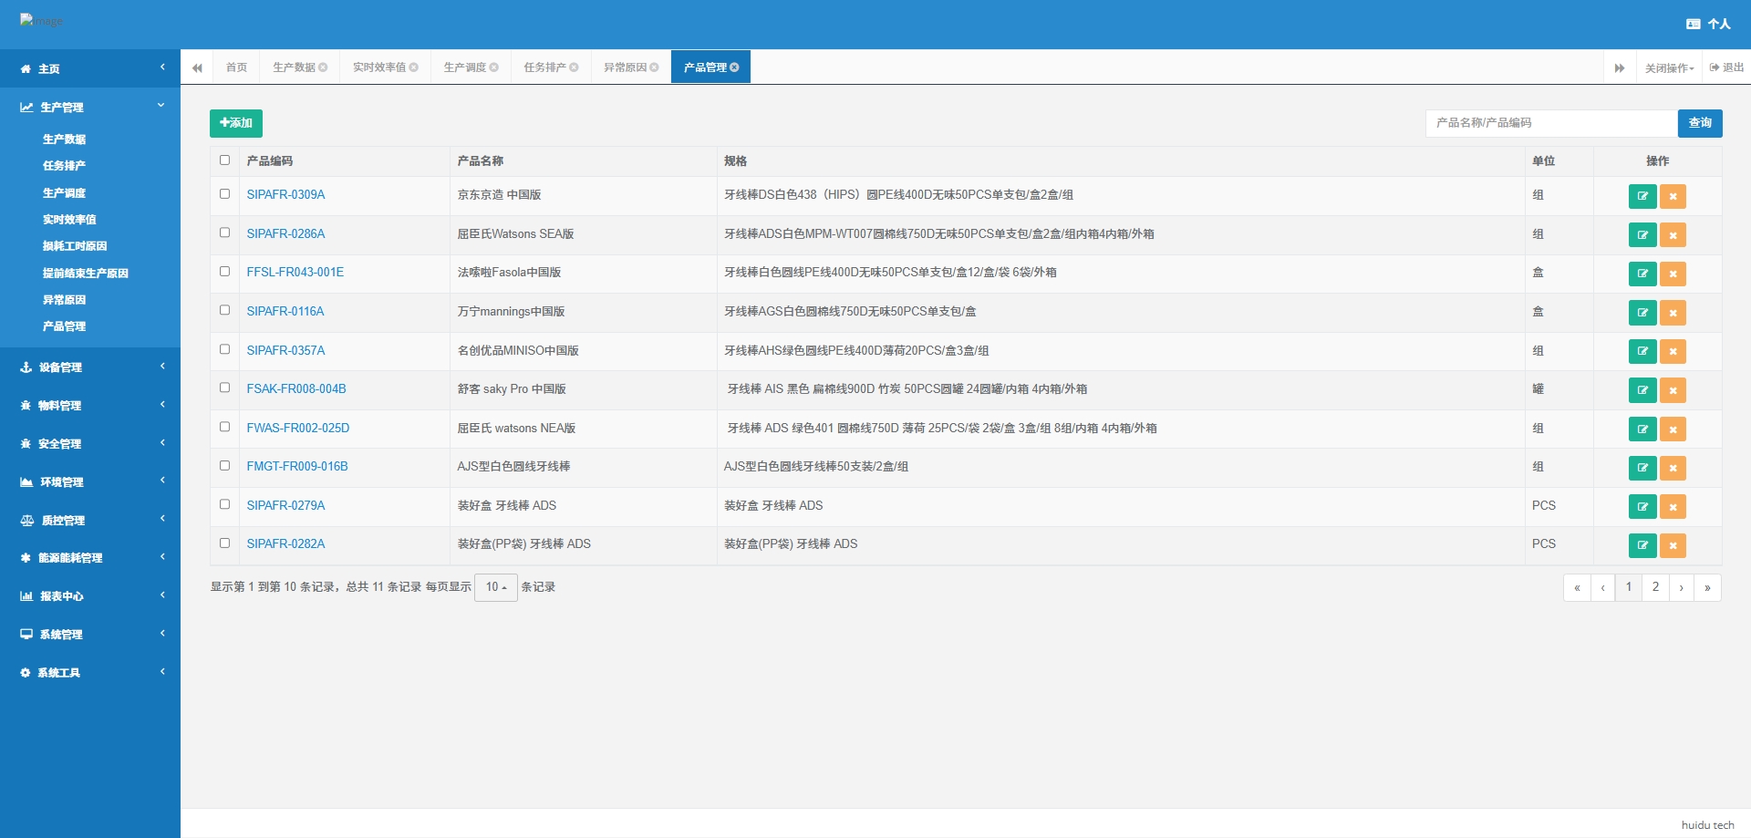
Task: Open 实时效率值 in the sidebar
Action: pos(69,220)
